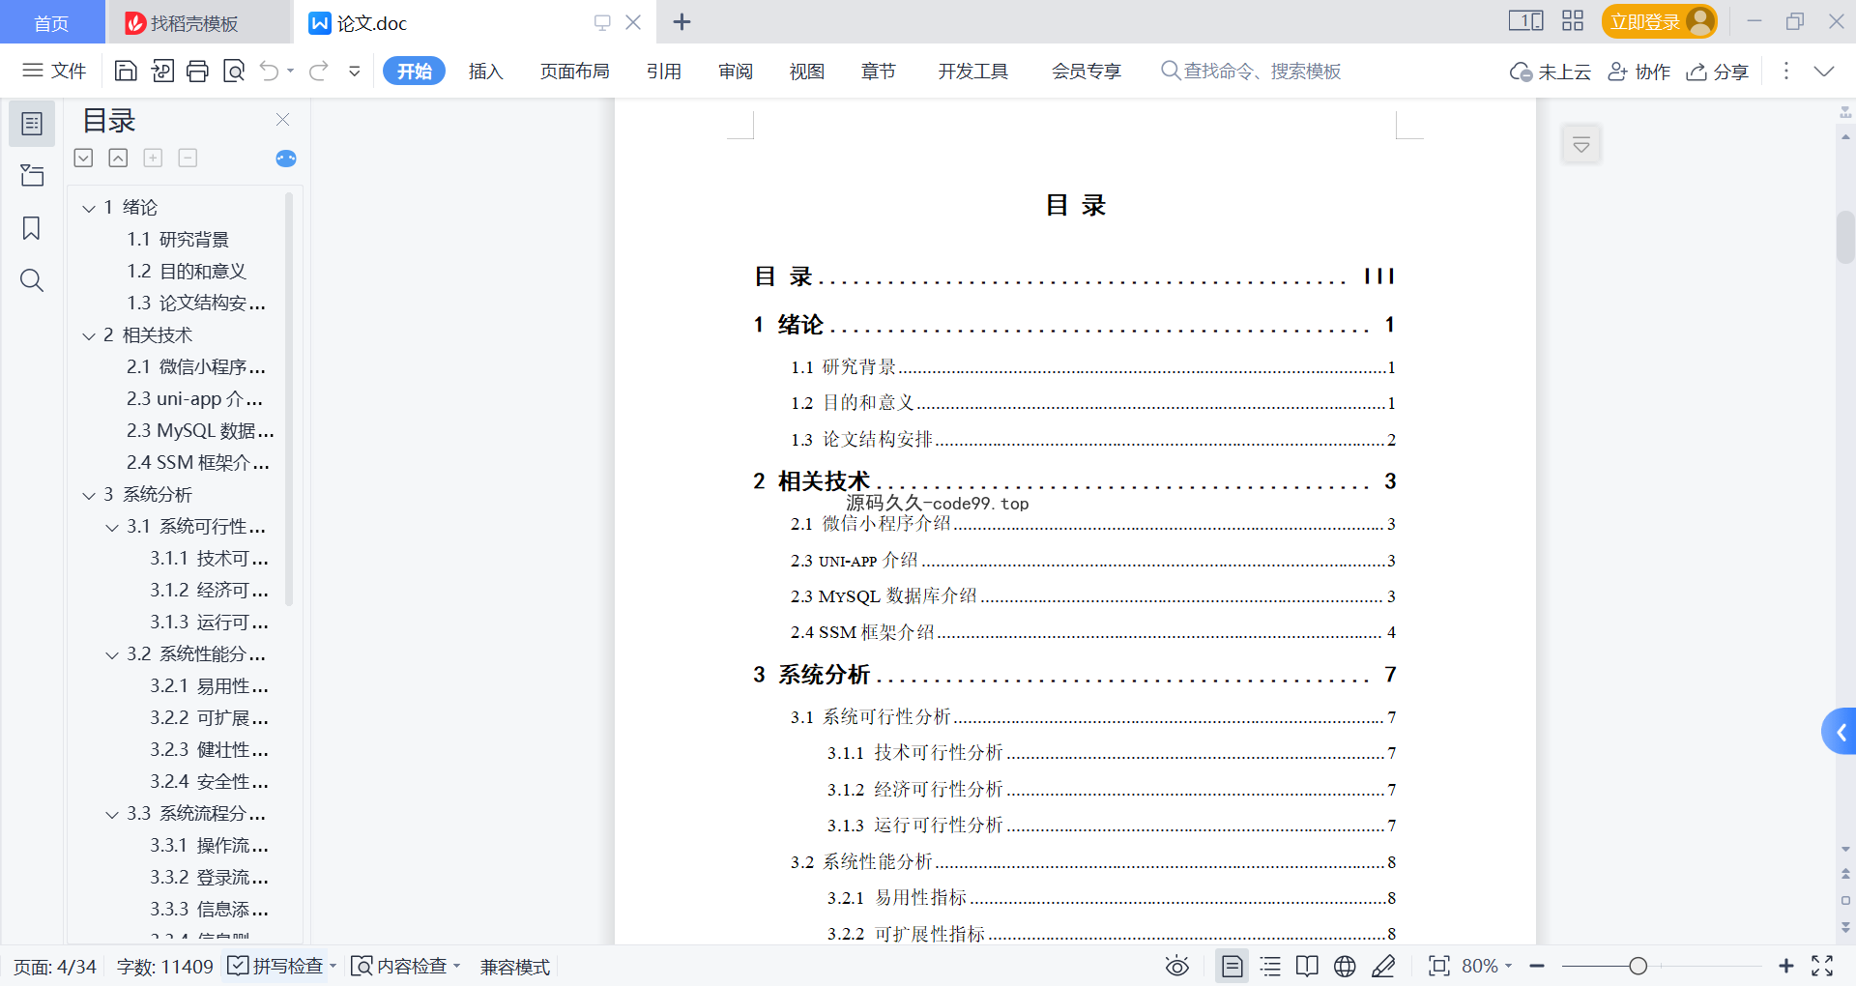Image resolution: width=1856 pixels, height=986 pixels.
Task: Click TOC entry 2.4 SSM 框架介绍
Action: [x=1092, y=632]
